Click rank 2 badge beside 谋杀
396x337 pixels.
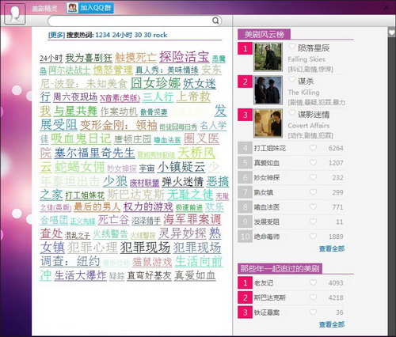pos(245,81)
